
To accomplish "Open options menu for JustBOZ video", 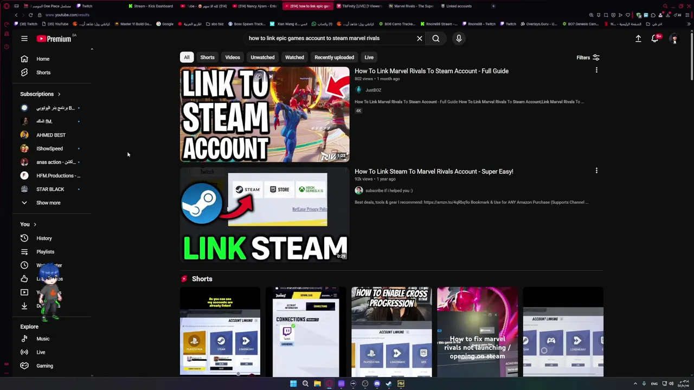I will coord(596,70).
